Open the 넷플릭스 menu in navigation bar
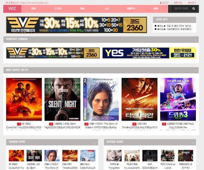This screenshot has height=170, width=204. tap(131, 9)
